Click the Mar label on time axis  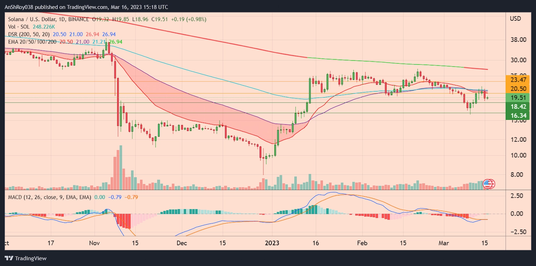(444, 243)
